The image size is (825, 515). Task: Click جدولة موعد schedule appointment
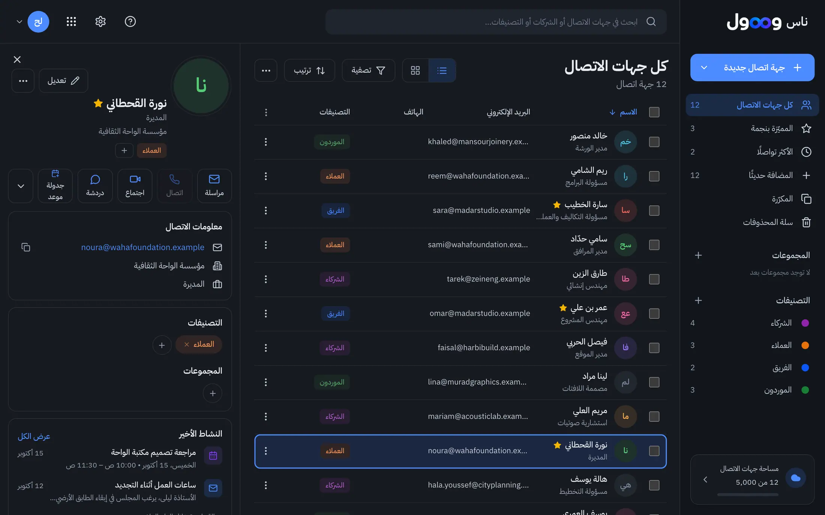pos(55,186)
